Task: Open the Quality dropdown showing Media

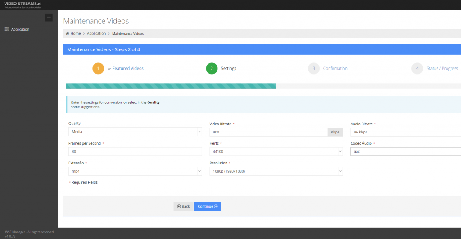Action: (x=135, y=132)
